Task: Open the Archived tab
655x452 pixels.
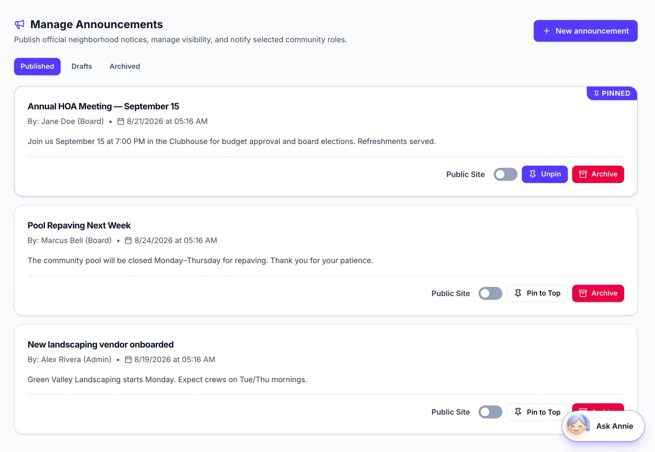Action: click(124, 66)
